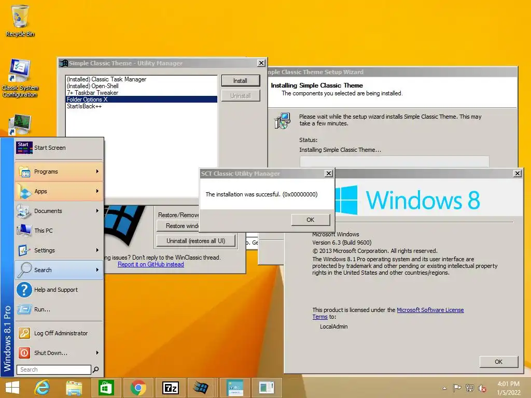
Task: Click the setup wizard installer icon
Action: (282, 121)
